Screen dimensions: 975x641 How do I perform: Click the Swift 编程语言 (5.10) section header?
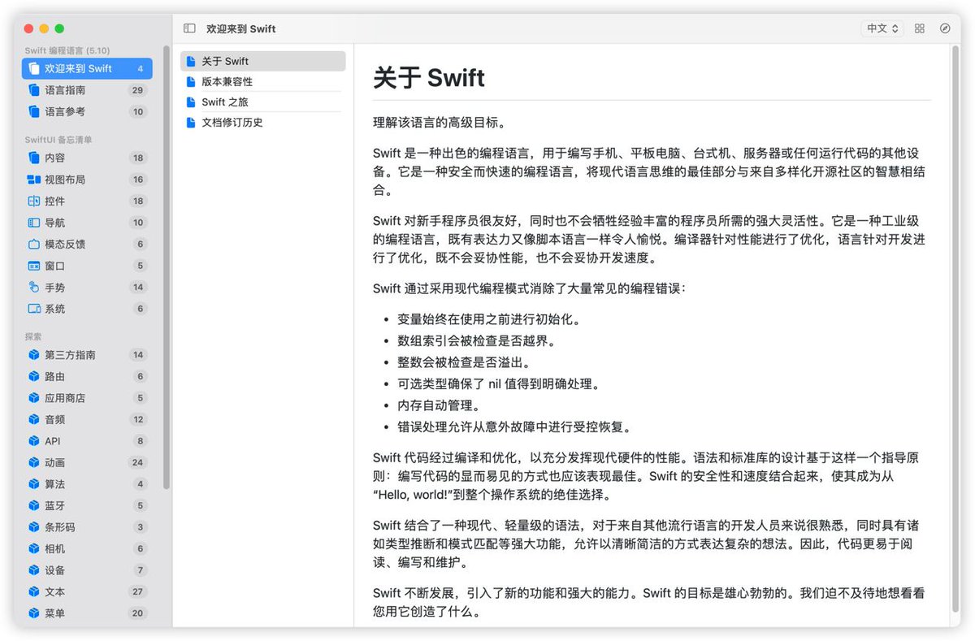tap(67, 50)
